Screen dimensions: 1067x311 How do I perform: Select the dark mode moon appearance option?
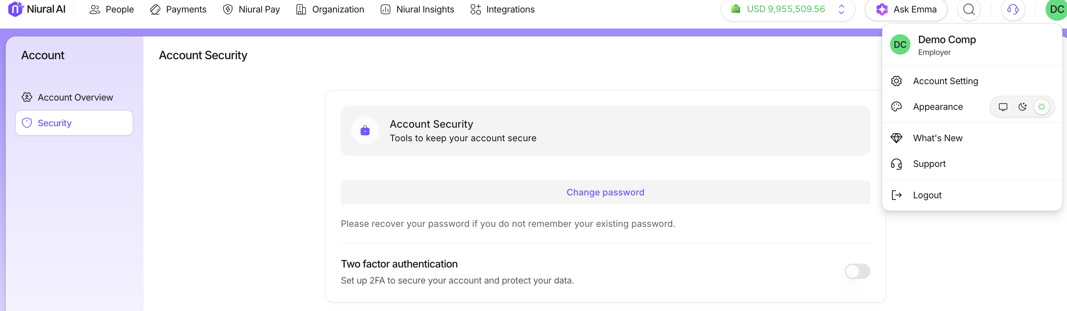1022,107
